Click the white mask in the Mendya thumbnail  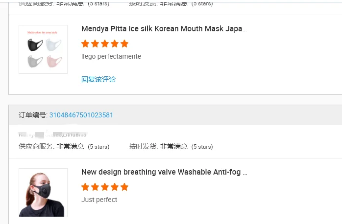pyautogui.click(x=54, y=45)
